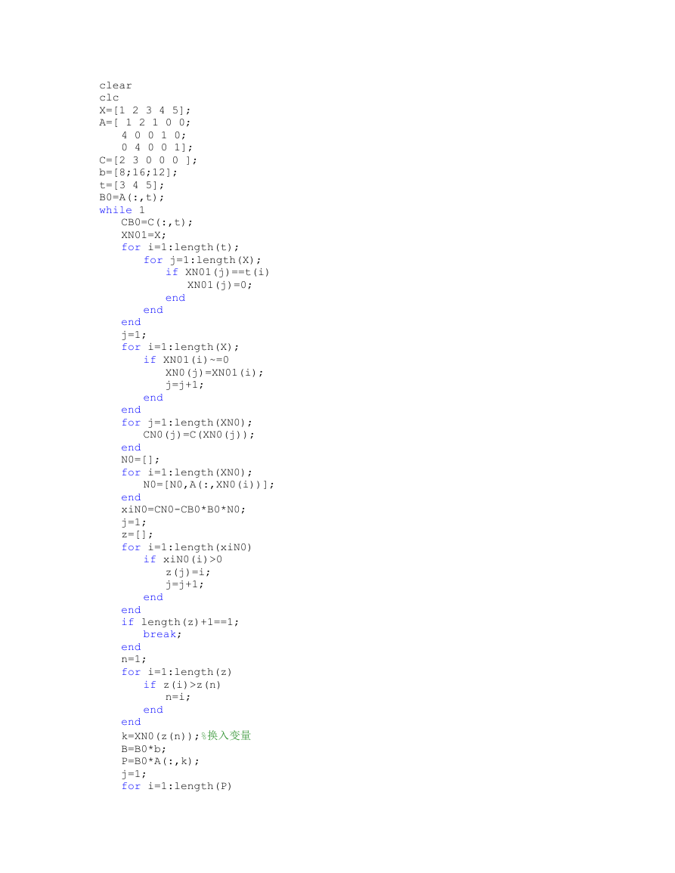
Task: Click the line 'P=B0*A(:,k);'
Action: click(160, 761)
